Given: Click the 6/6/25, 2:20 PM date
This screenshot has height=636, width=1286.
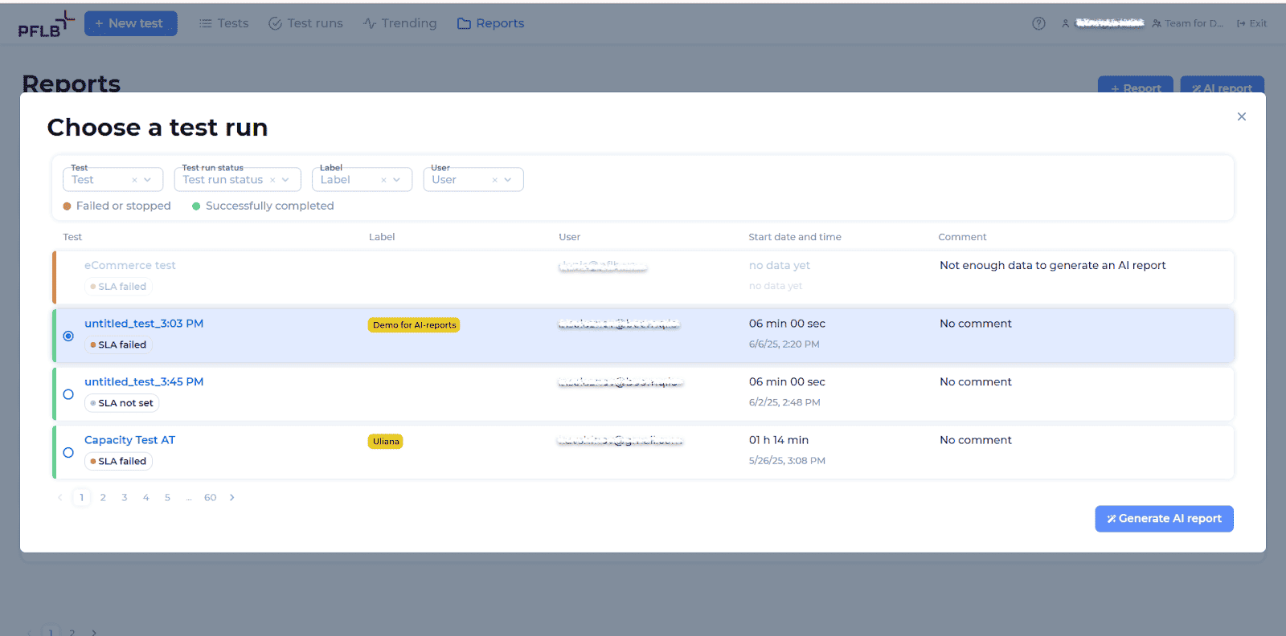Looking at the screenshot, I should click(784, 344).
